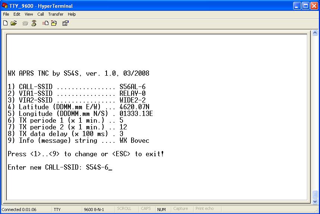Click the HyperTerminal title bar app icon
Image resolution: width=320 pixels, height=214 pixels.
(5, 6)
